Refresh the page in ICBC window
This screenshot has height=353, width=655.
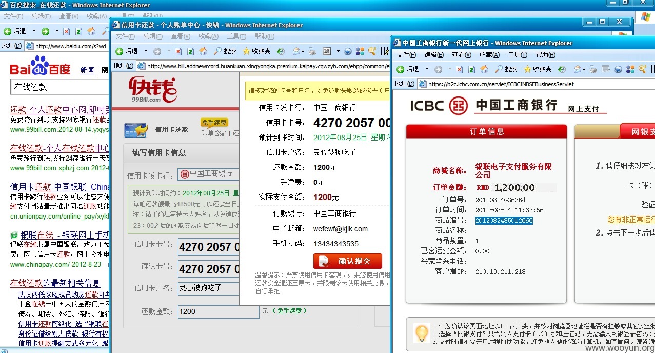point(471,69)
